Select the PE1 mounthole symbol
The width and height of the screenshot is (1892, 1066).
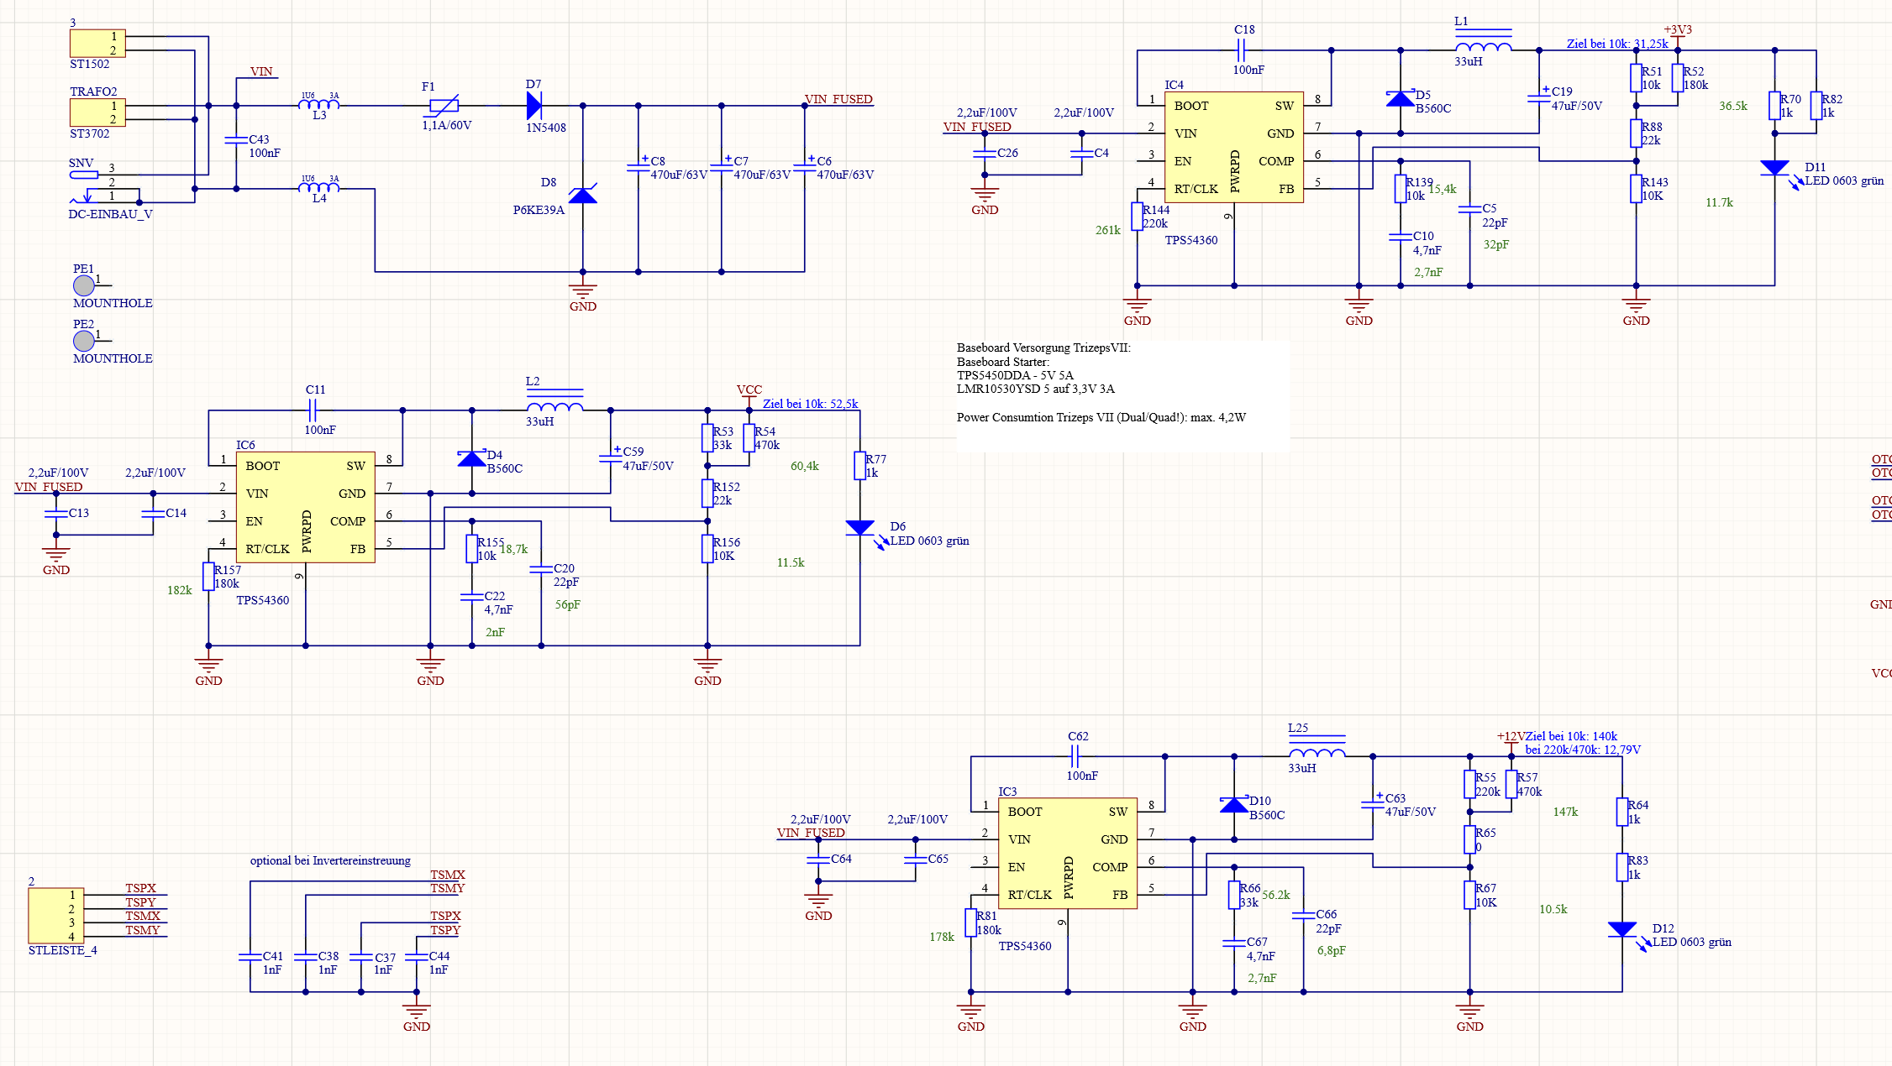84,285
